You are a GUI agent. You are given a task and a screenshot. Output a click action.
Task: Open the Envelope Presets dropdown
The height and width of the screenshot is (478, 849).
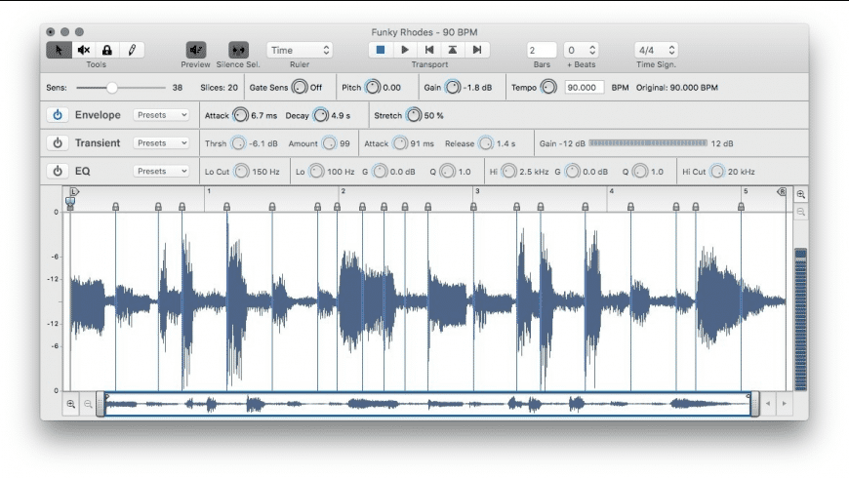click(161, 115)
